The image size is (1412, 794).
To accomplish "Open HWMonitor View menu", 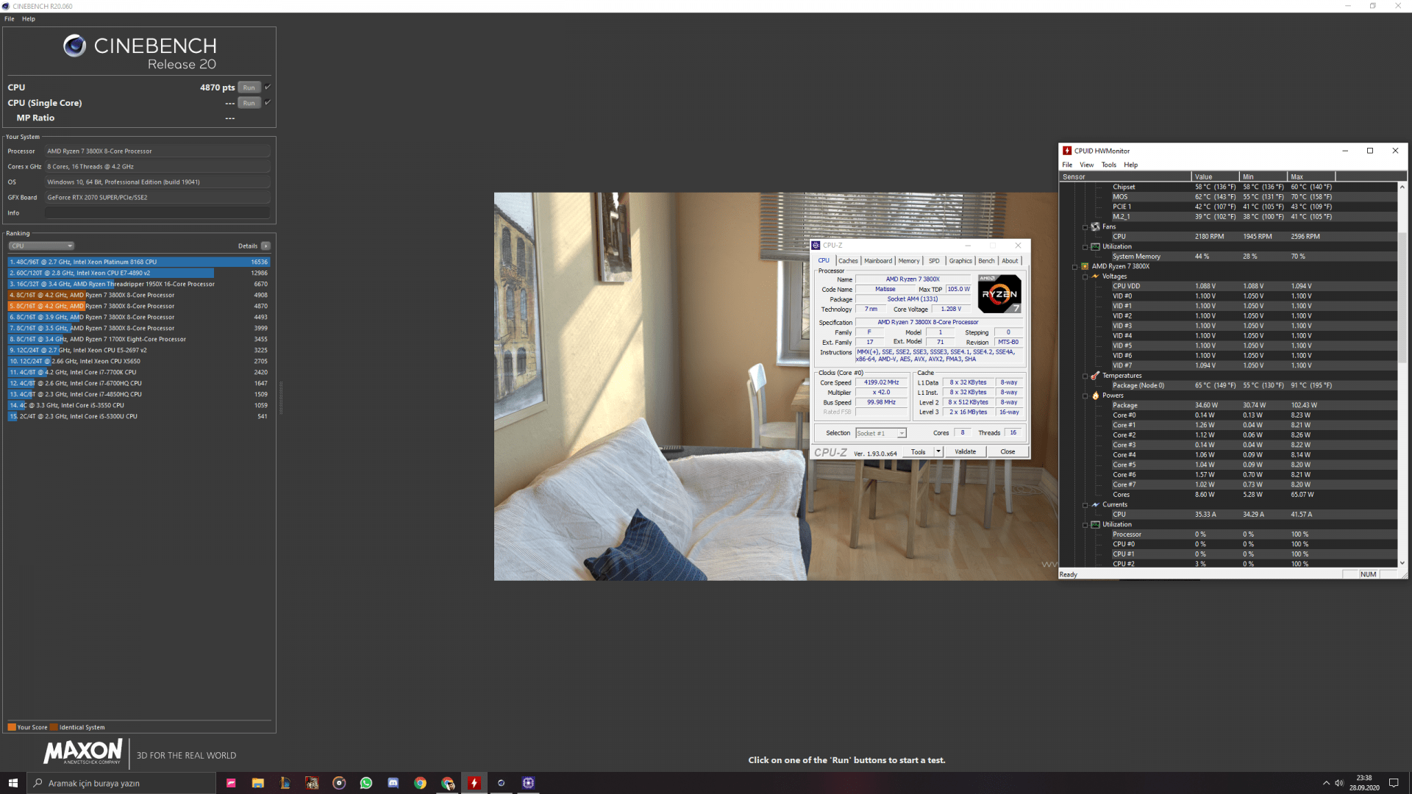I will pos(1086,165).
